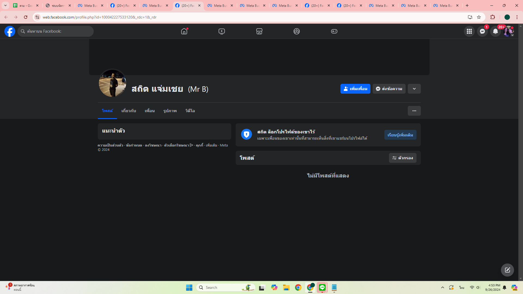Open the Facebook Home icon
The image size is (523, 294).
(184, 31)
